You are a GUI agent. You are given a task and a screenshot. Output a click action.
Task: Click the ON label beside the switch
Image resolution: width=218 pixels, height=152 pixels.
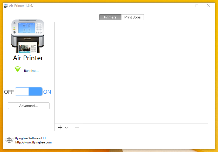47,92
